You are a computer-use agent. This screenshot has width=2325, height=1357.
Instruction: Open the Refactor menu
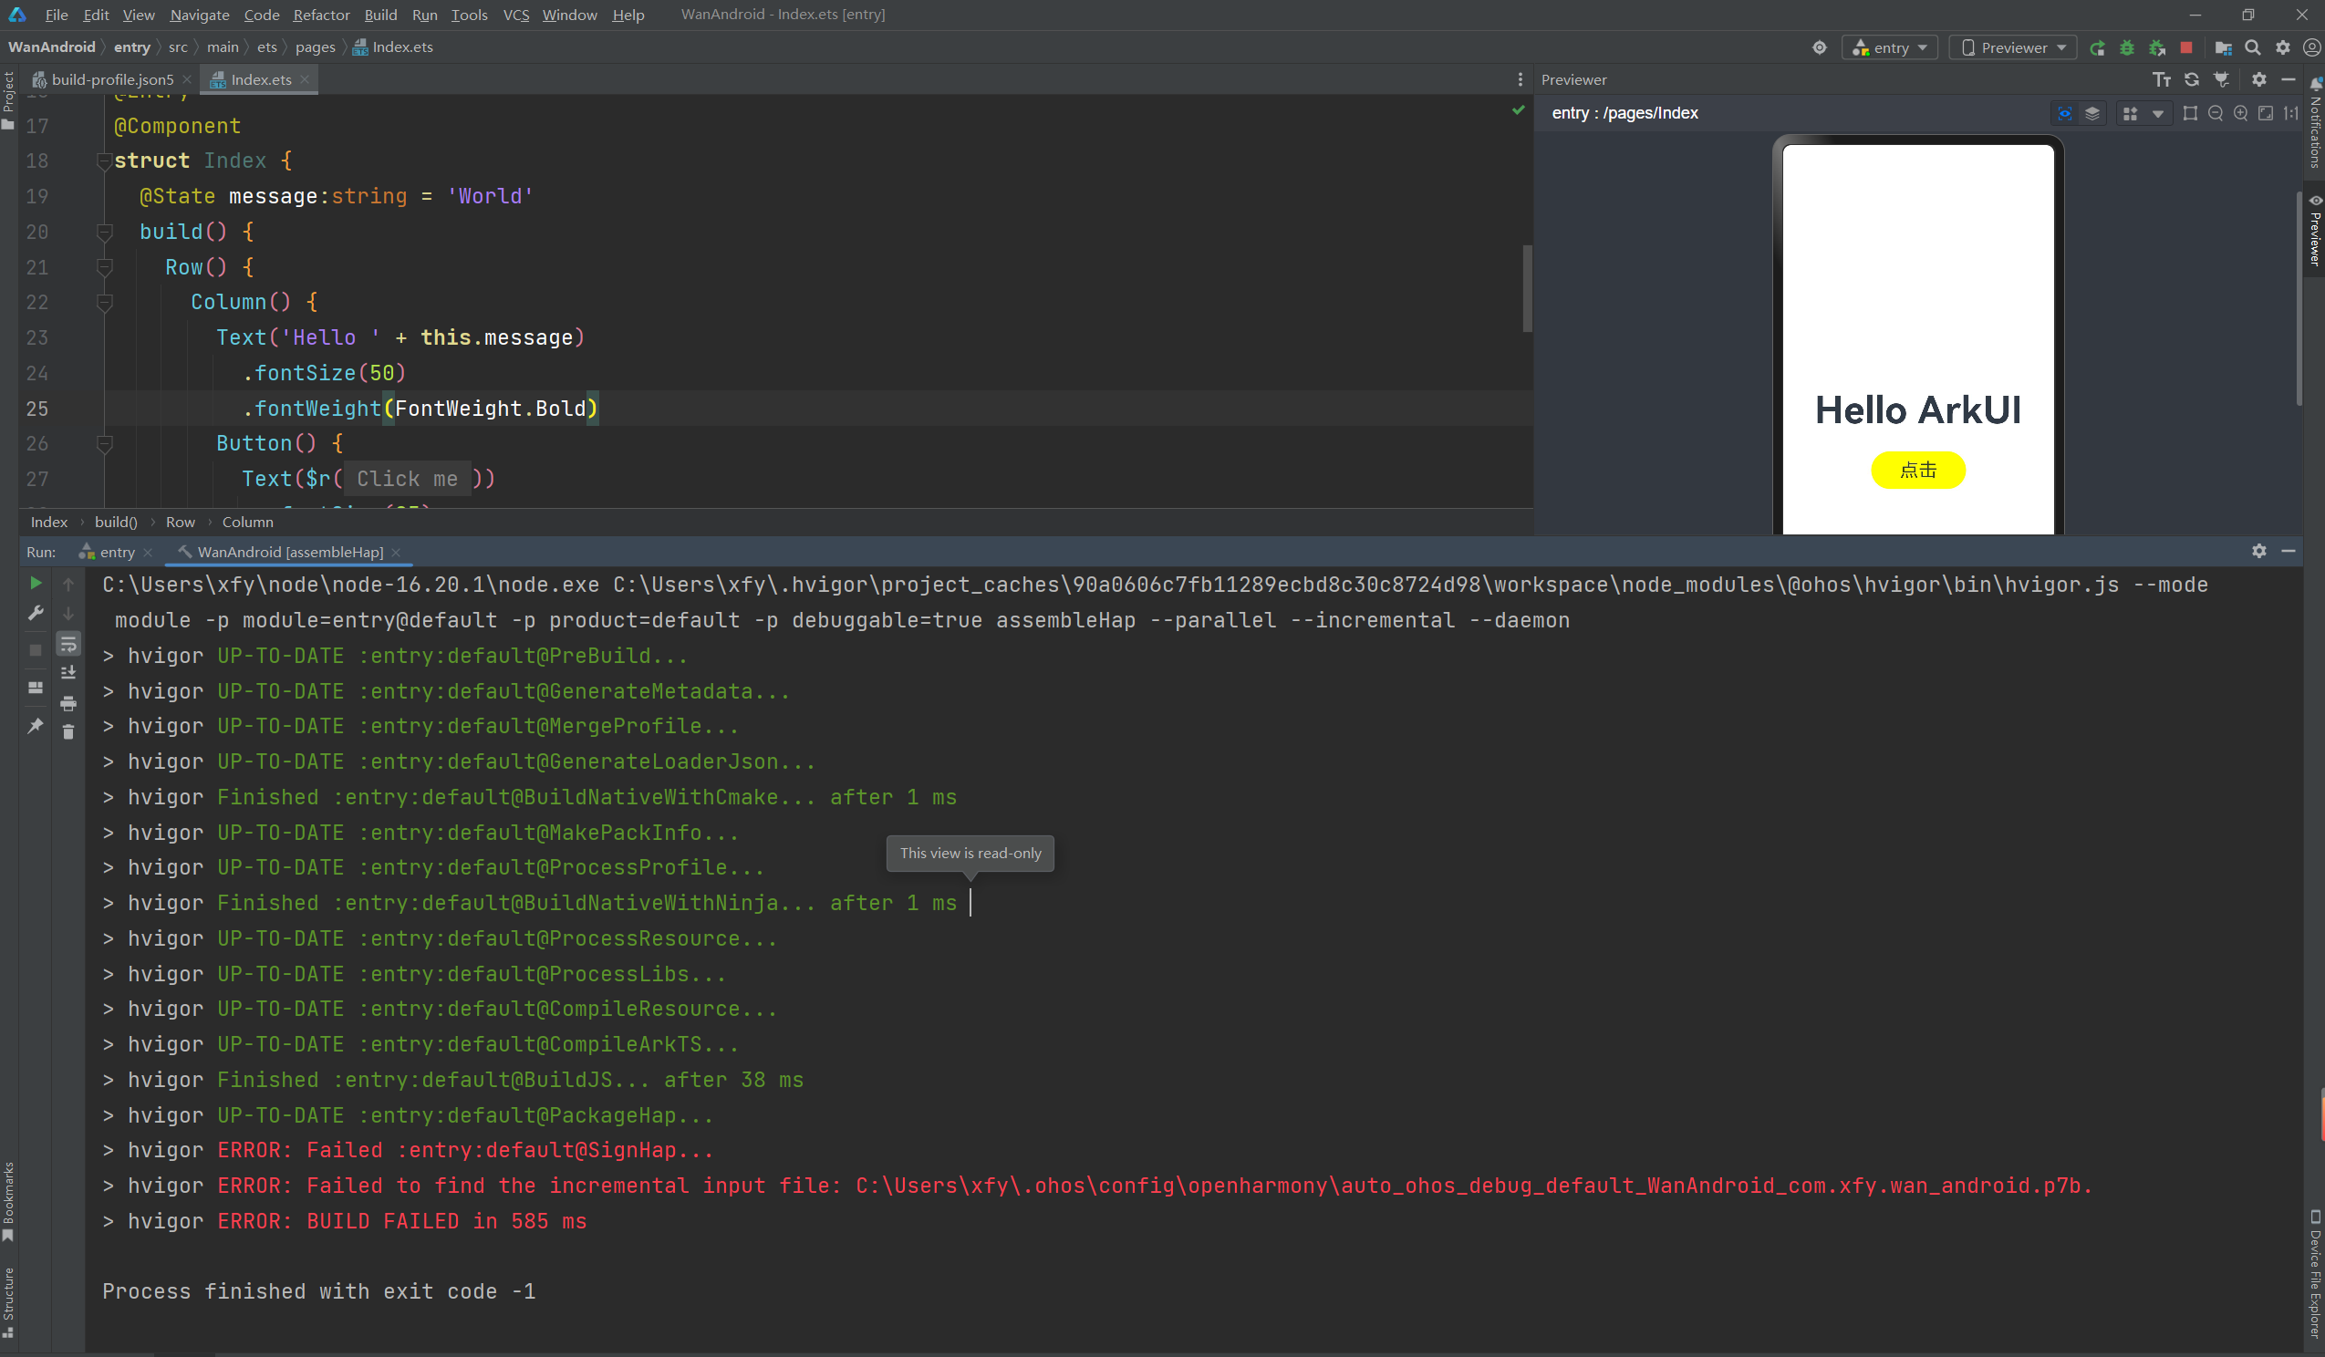pos(321,15)
